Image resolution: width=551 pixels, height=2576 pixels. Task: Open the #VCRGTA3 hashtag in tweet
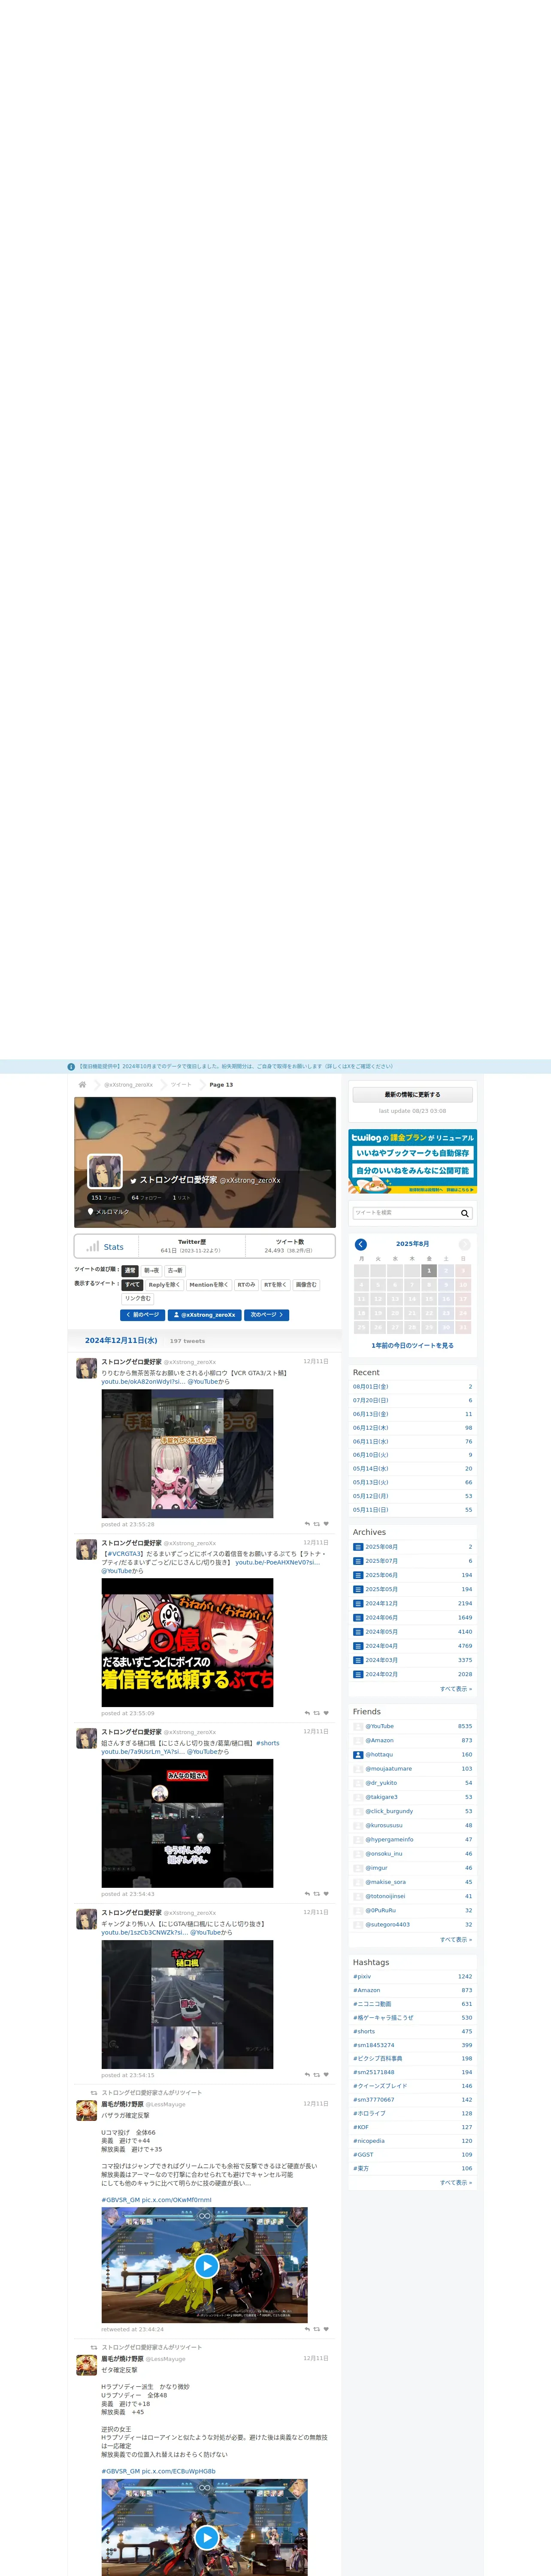124,1554
